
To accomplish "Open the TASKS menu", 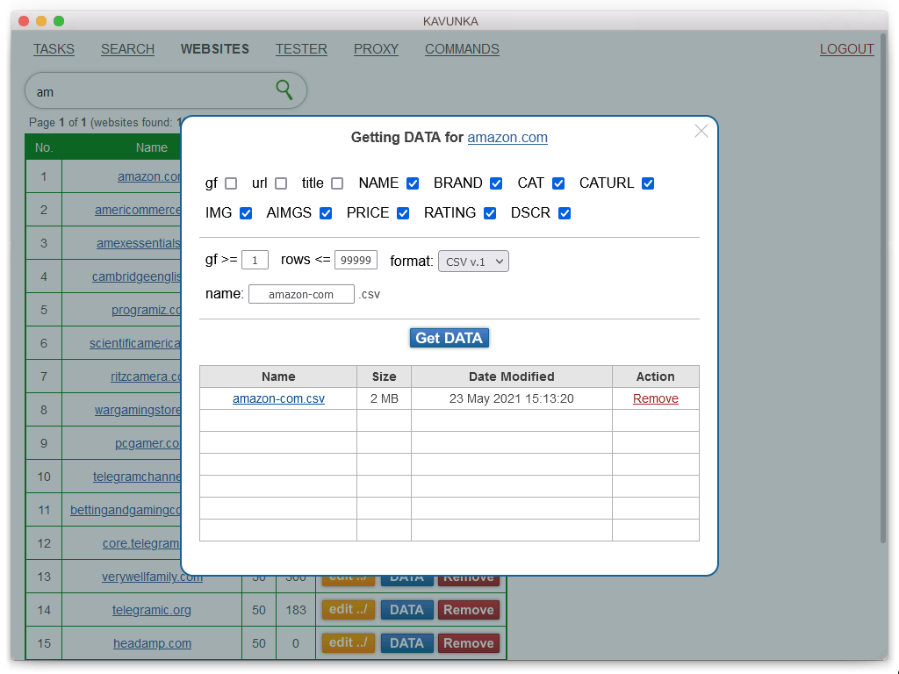I will (54, 49).
